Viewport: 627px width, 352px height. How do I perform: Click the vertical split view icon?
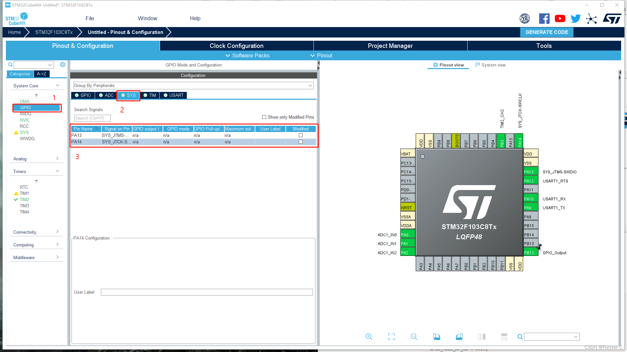coord(482,337)
